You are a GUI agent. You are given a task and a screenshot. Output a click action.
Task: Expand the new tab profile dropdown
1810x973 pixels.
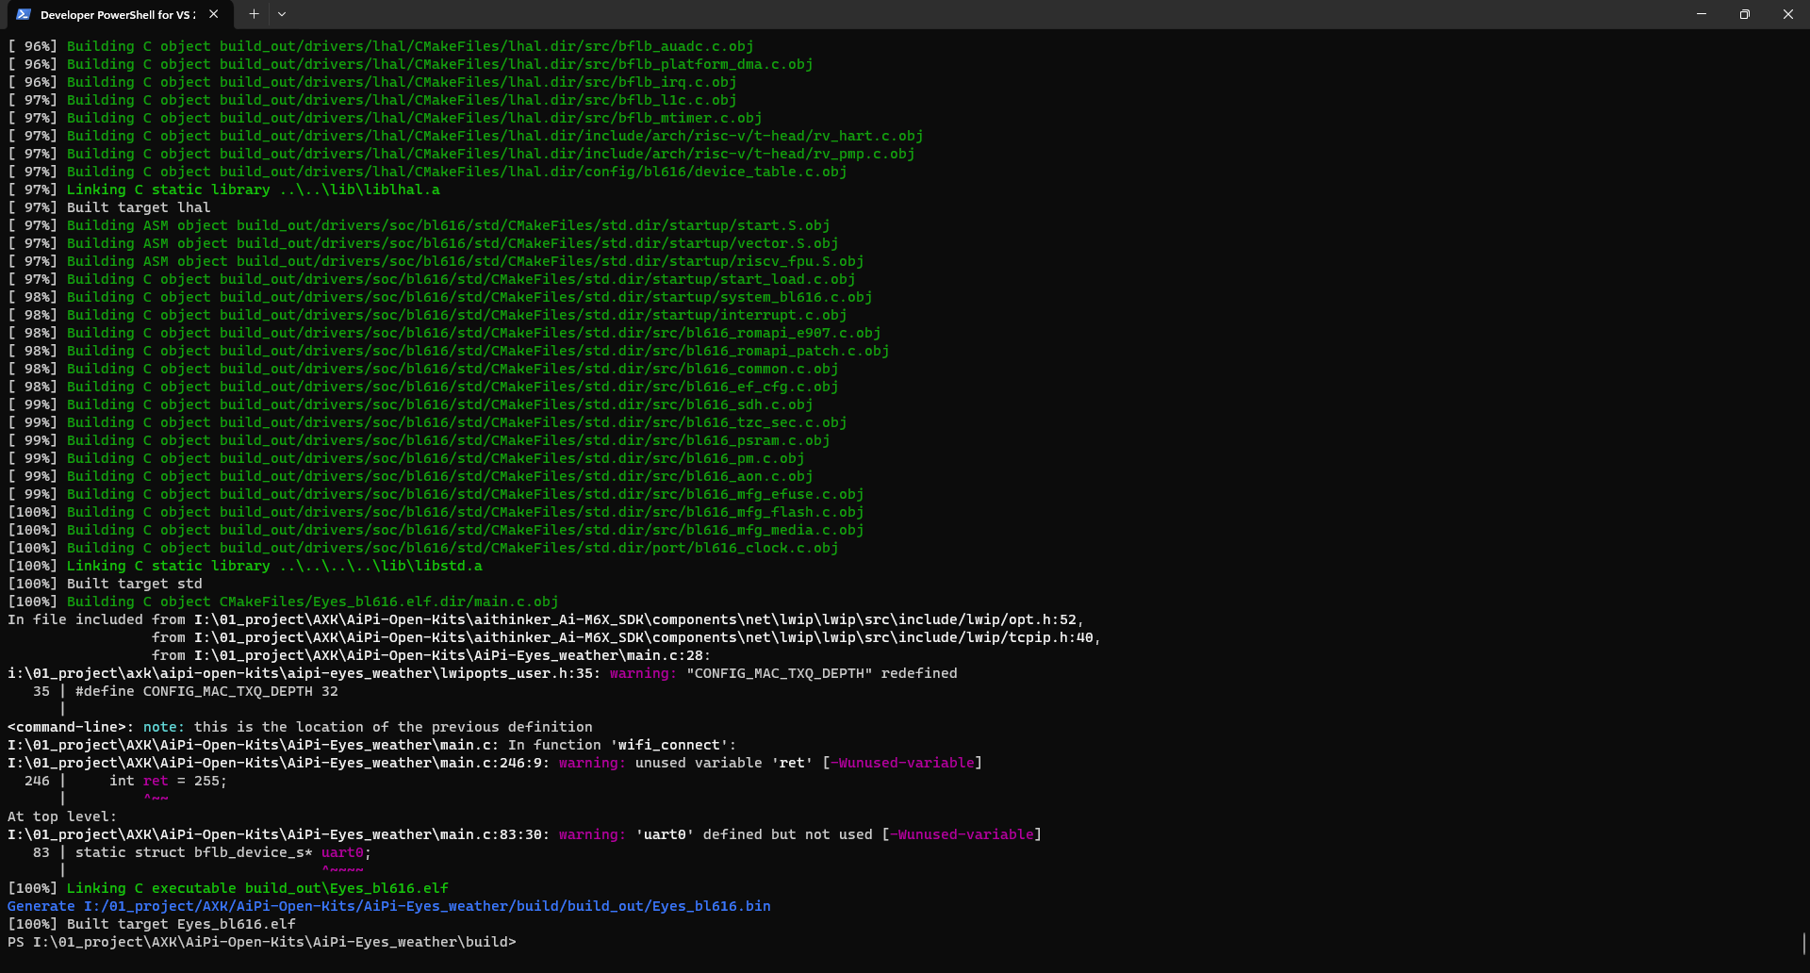pyautogui.click(x=282, y=14)
